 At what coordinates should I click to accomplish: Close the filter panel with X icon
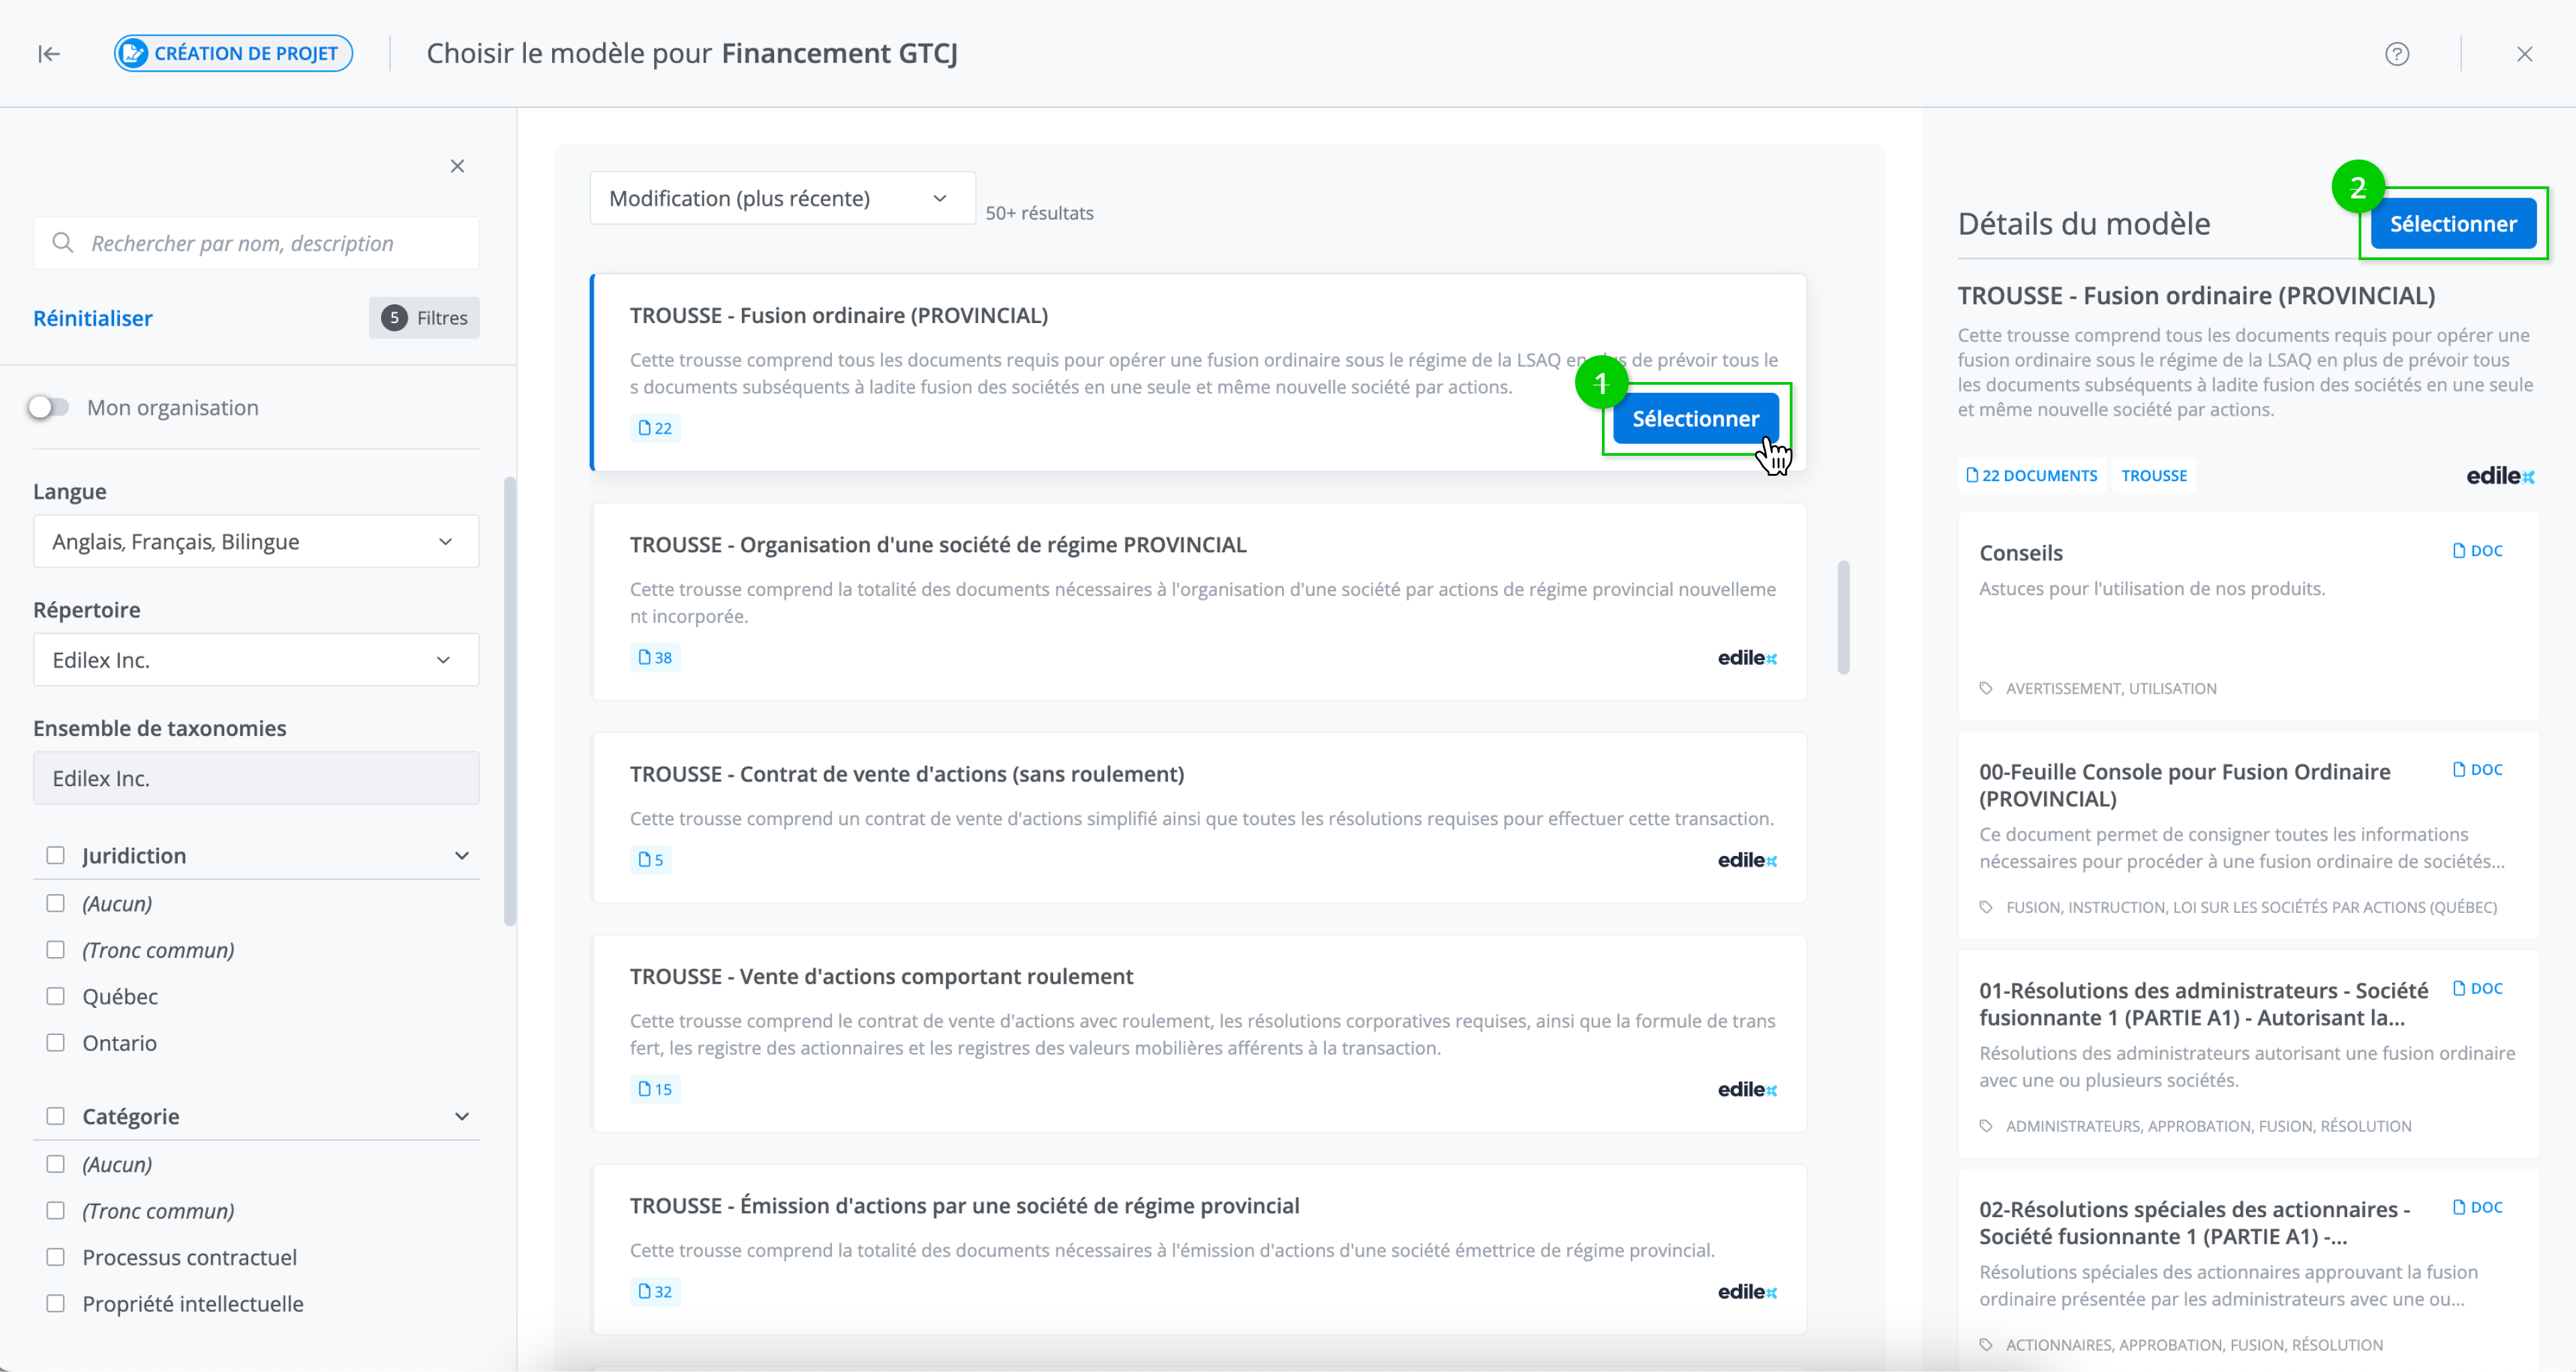coord(457,166)
